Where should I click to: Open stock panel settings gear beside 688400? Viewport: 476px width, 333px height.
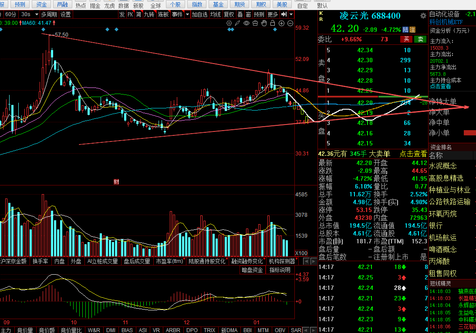423,16
